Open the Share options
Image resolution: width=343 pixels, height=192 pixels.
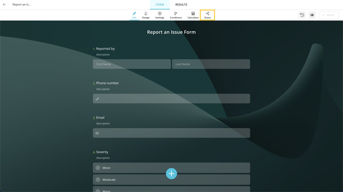tap(208, 15)
